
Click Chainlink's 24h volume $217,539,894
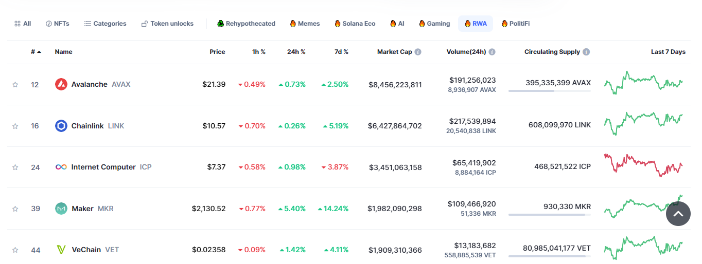point(472,121)
